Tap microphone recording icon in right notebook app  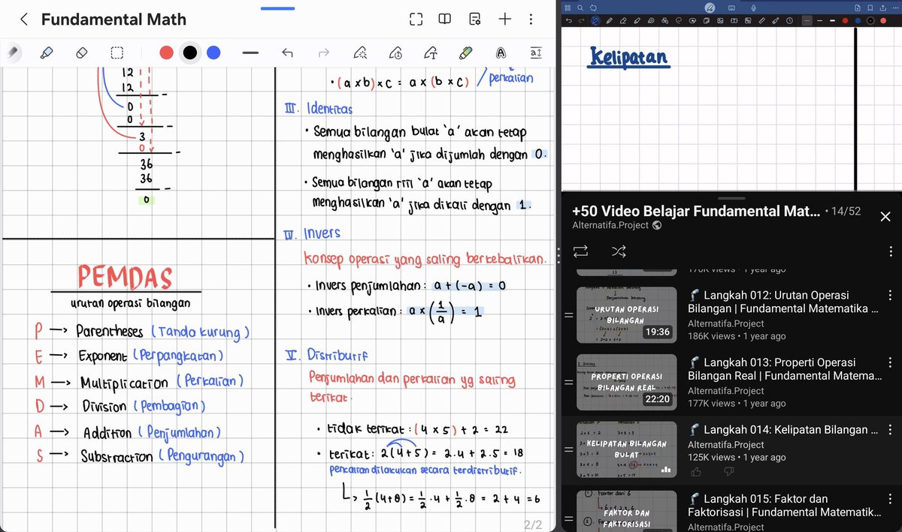(753, 8)
